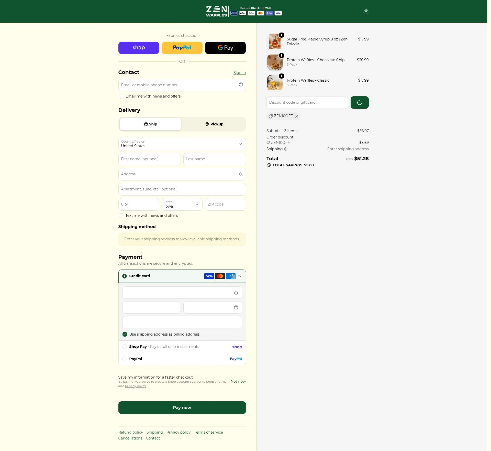Viewport: 491px width, 451px height.
Task: Focus the City field
Action: [x=139, y=204]
